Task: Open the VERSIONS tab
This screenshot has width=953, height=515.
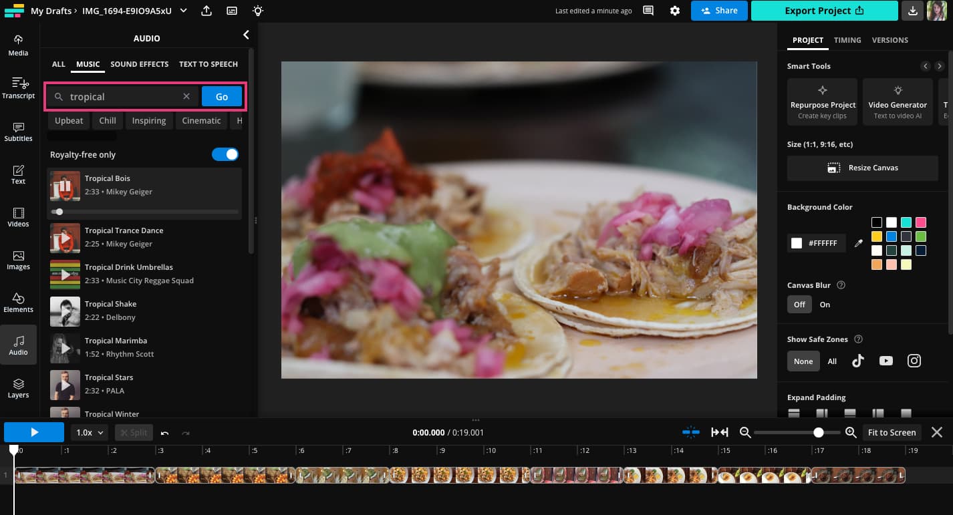Action: point(890,40)
